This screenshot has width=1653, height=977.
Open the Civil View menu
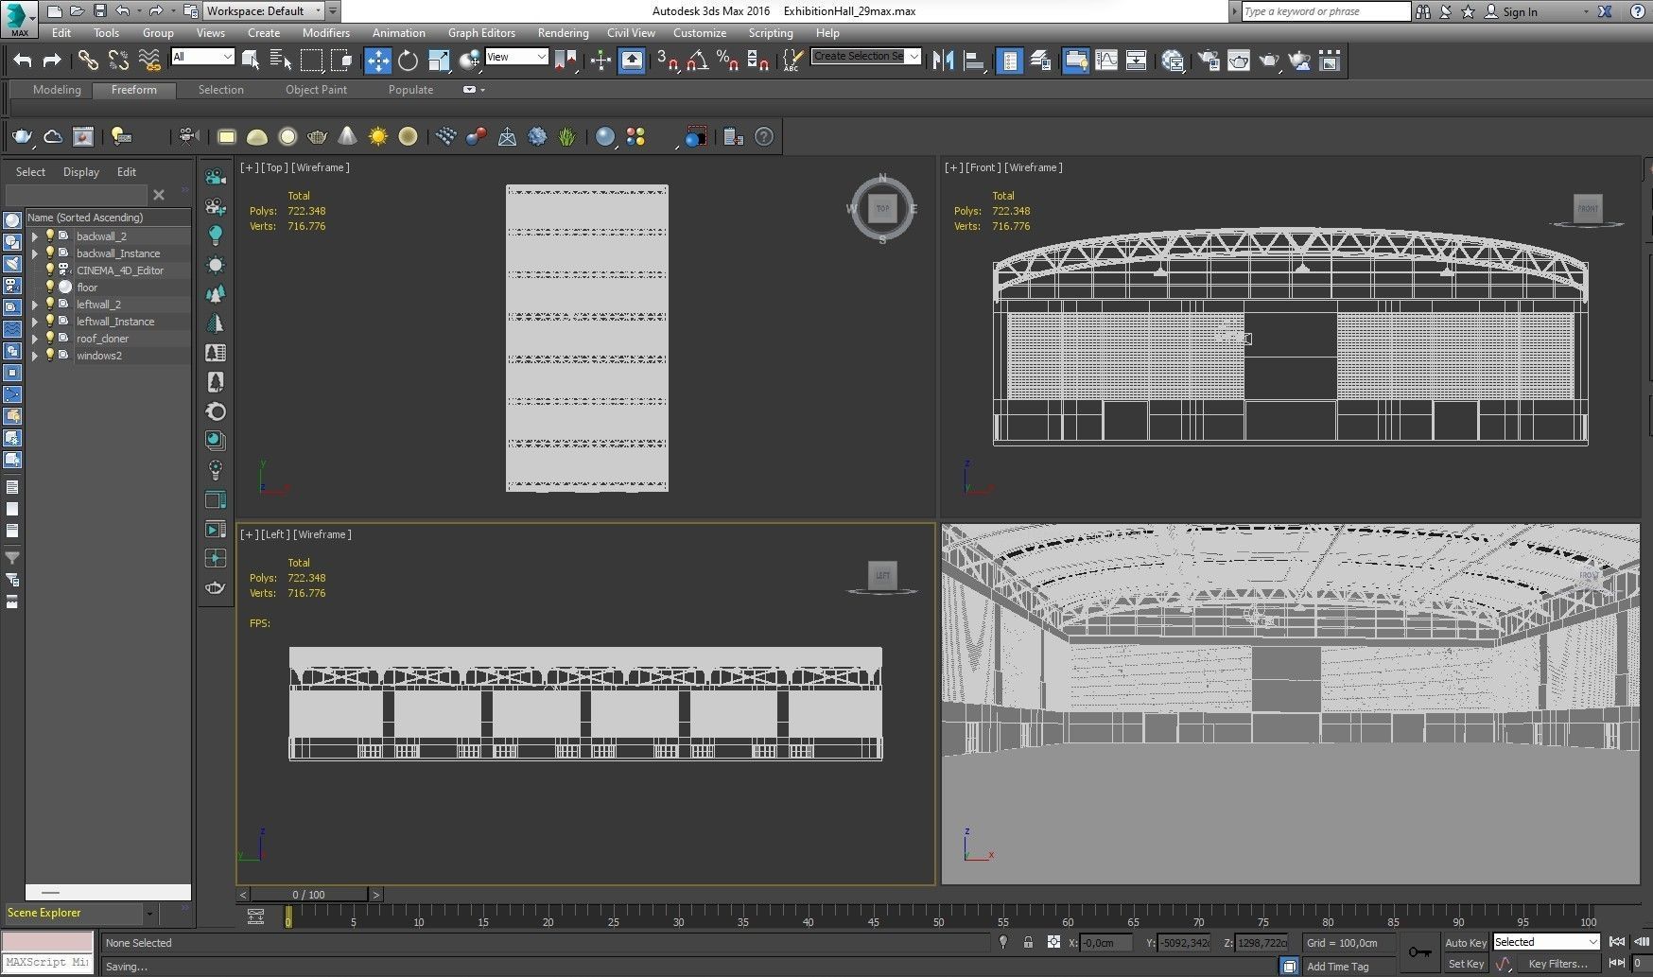click(631, 32)
